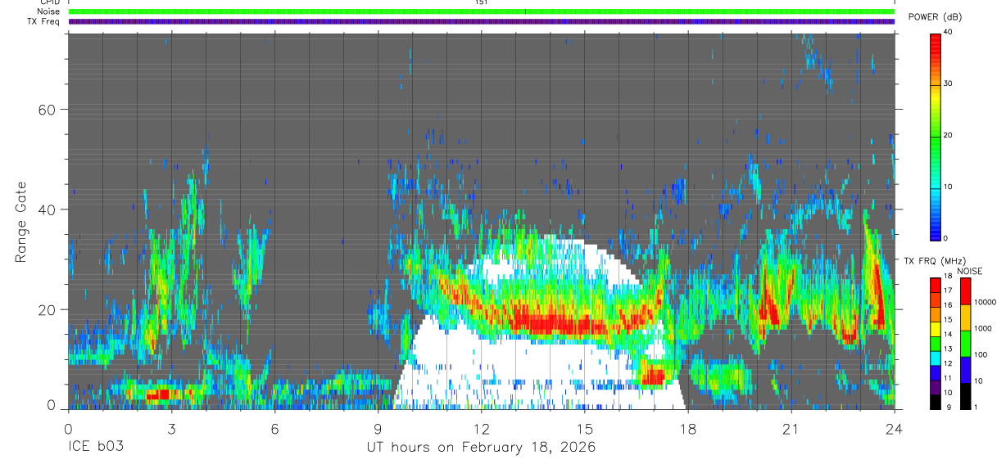1006x464 pixels.
Task: Click the 60 tick on the Range Gate axis
Action: [x=47, y=110]
